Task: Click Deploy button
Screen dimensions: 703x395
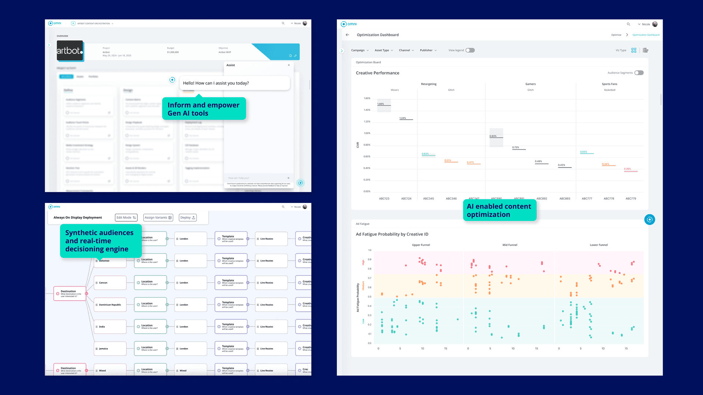Action: click(187, 218)
